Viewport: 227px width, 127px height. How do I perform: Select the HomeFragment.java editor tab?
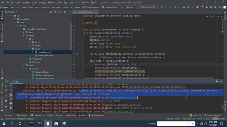85,12
